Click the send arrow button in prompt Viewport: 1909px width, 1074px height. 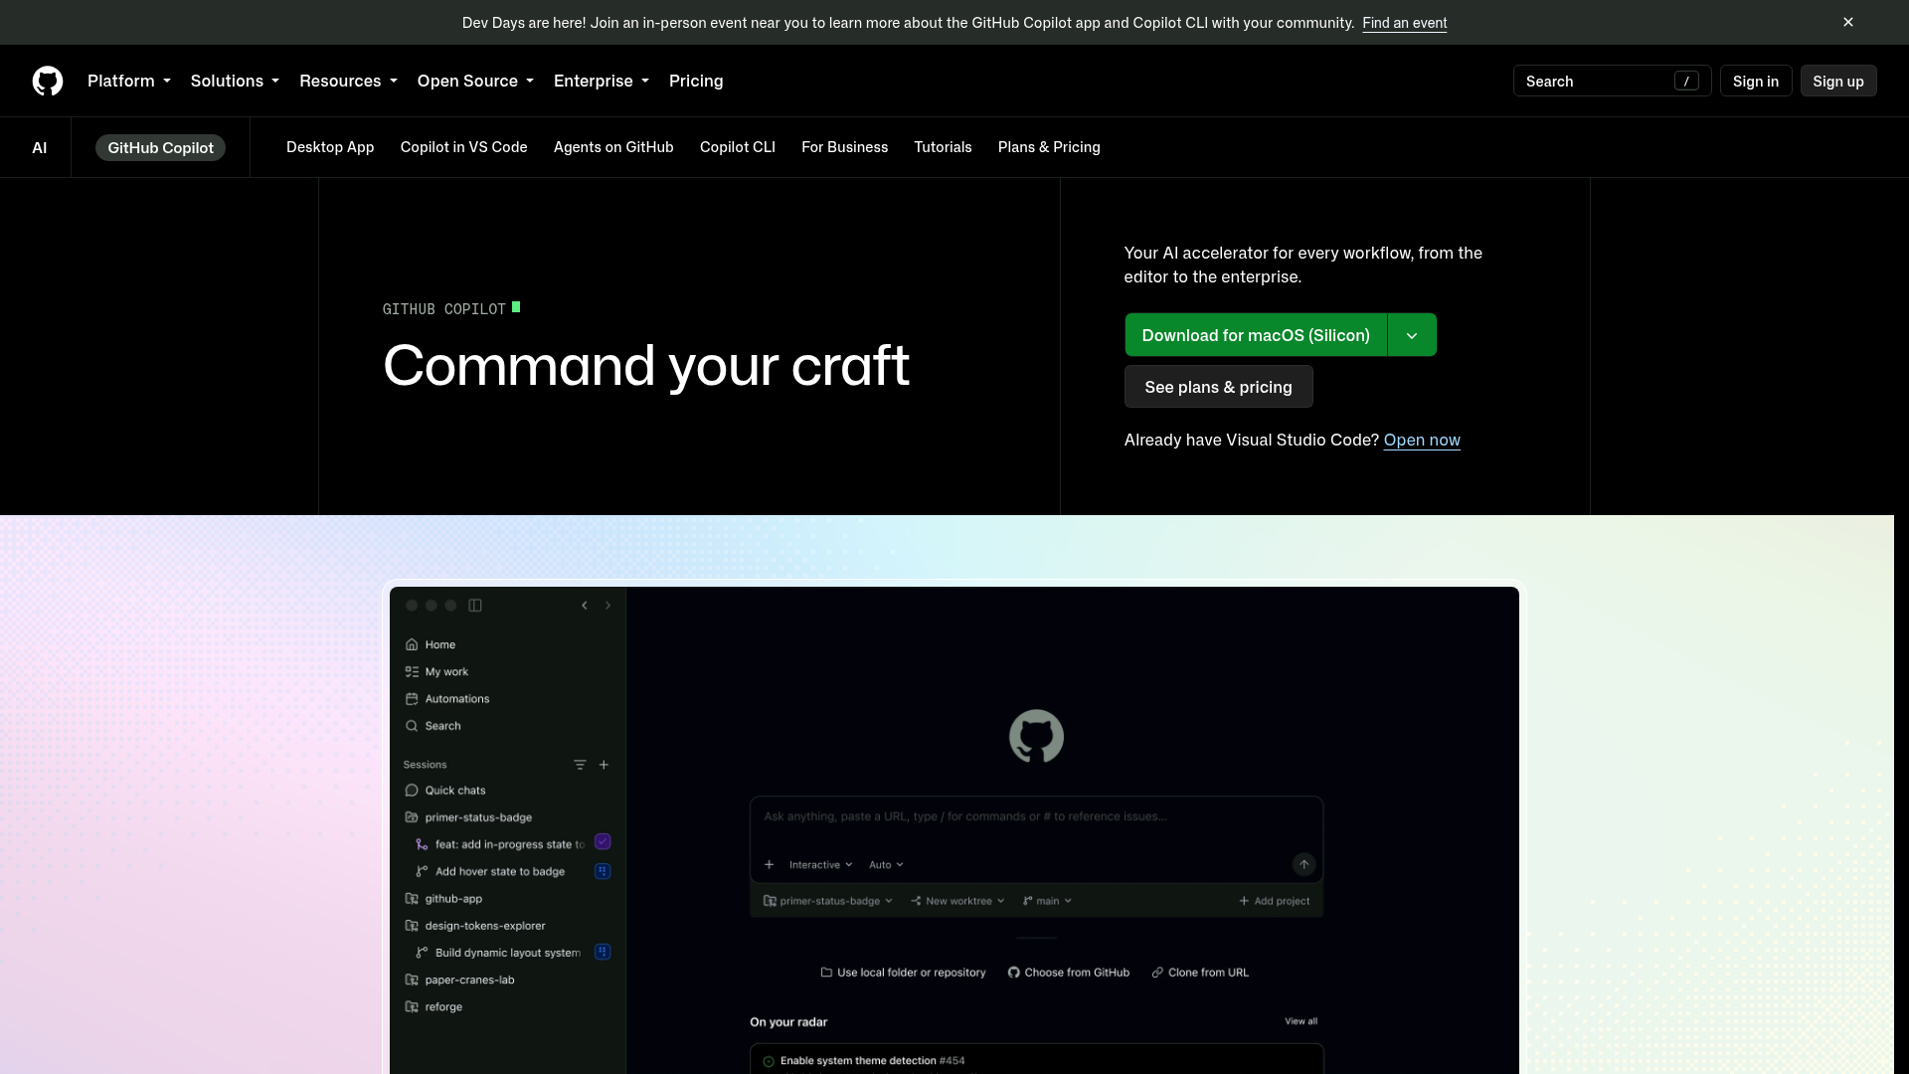(1303, 865)
